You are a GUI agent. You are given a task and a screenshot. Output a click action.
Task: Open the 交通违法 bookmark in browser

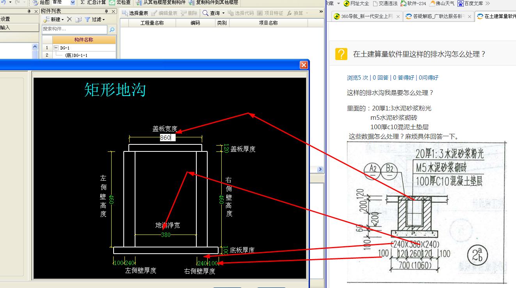(385, 4)
